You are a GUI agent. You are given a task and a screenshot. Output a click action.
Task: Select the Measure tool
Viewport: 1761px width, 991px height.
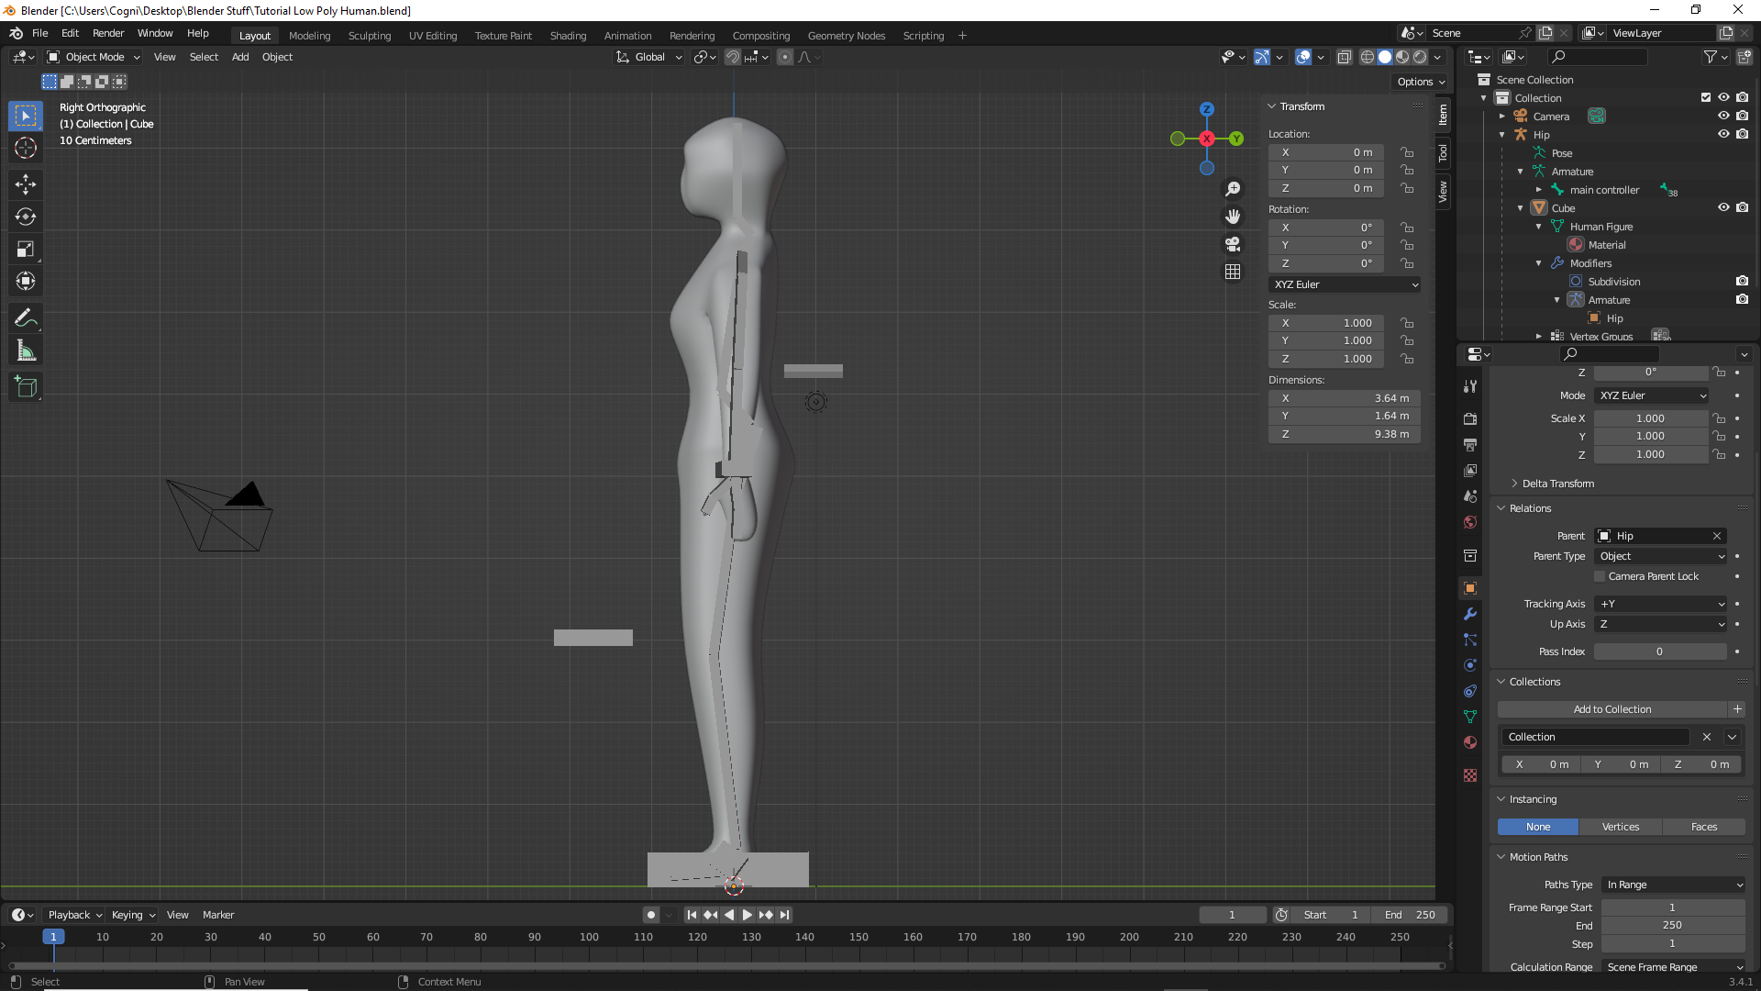pyautogui.click(x=25, y=350)
